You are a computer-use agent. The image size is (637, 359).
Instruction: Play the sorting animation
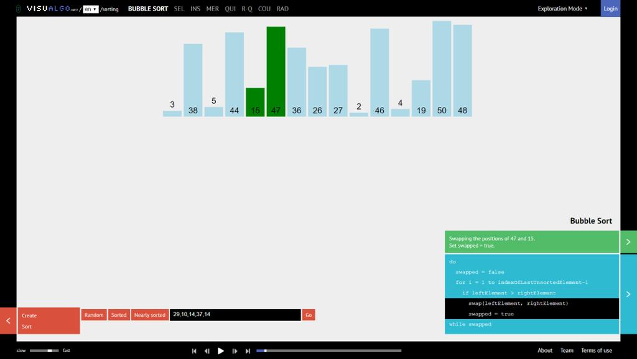(221, 351)
